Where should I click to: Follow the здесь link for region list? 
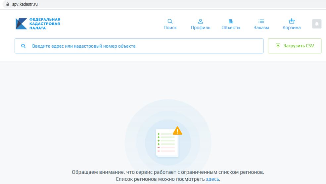(x=212, y=179)
